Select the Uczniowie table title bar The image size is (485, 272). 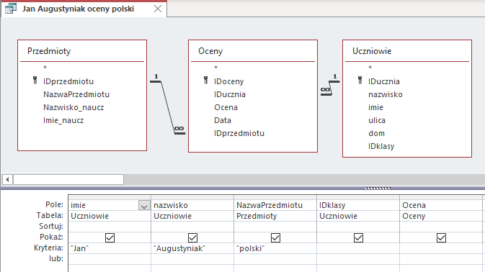(406, 51)
